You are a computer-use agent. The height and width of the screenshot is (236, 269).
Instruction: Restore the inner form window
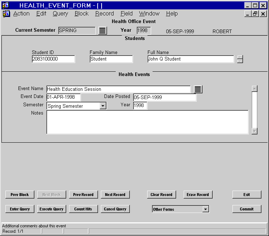tap(255, 14)
